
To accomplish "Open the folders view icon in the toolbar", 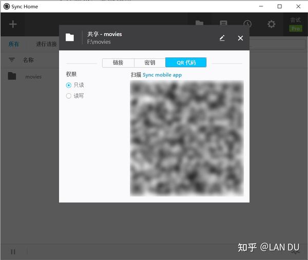I will (x=199, y=23).
